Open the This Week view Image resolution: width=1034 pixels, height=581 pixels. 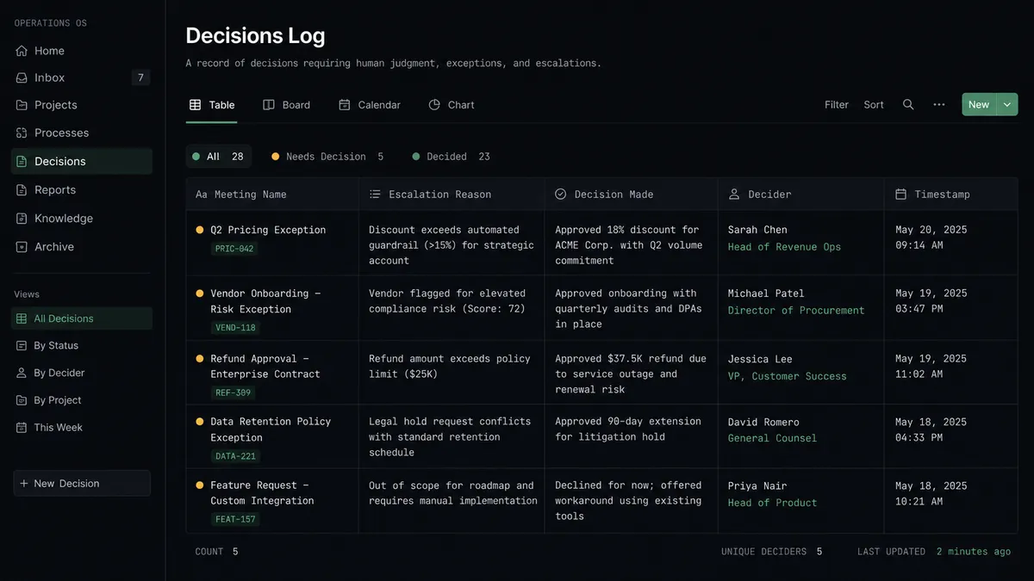pyautogui.click(x=83, y=427)
